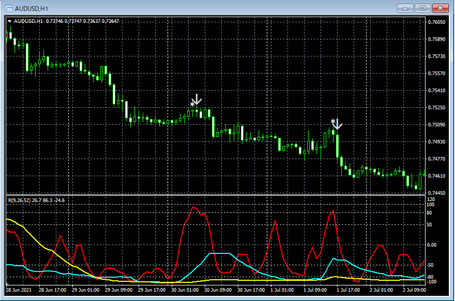Click the AUDUSD,H1 OHLC price label
455x301 pixels.
click(x=67, y=21)
